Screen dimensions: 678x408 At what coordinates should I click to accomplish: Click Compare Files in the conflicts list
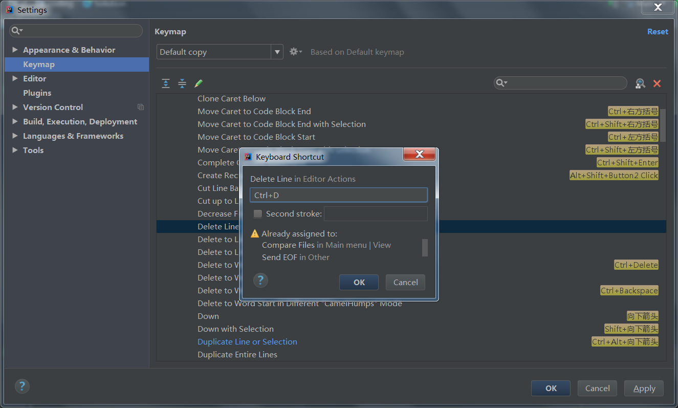coord(288,245)
